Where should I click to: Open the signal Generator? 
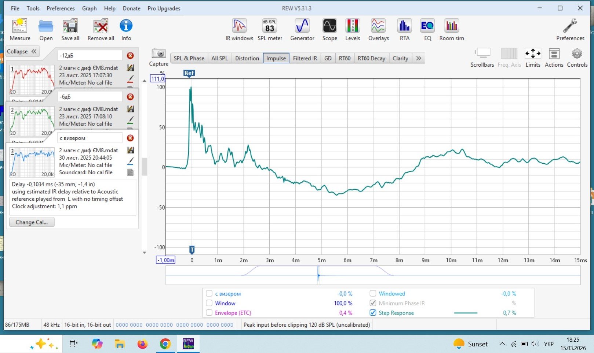click(302, 30)
